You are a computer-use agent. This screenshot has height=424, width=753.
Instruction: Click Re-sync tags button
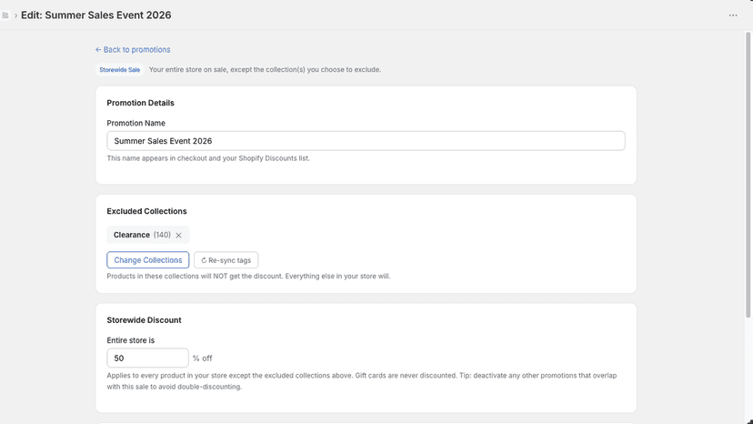point(226,260)
